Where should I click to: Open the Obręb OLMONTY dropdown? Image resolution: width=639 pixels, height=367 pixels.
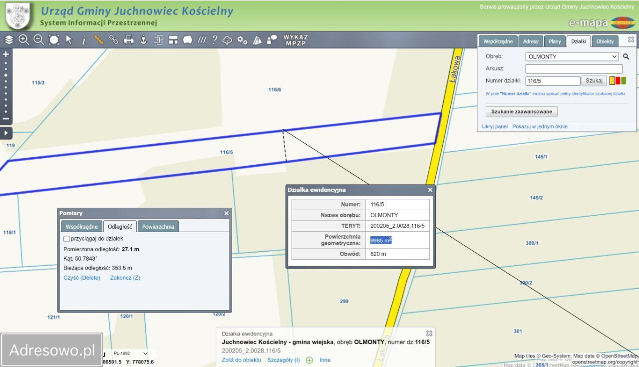tap(572, 57)
